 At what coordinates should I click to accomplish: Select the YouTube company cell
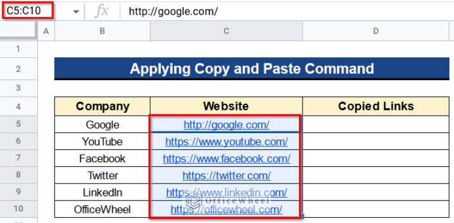click(x=102, y=142)
